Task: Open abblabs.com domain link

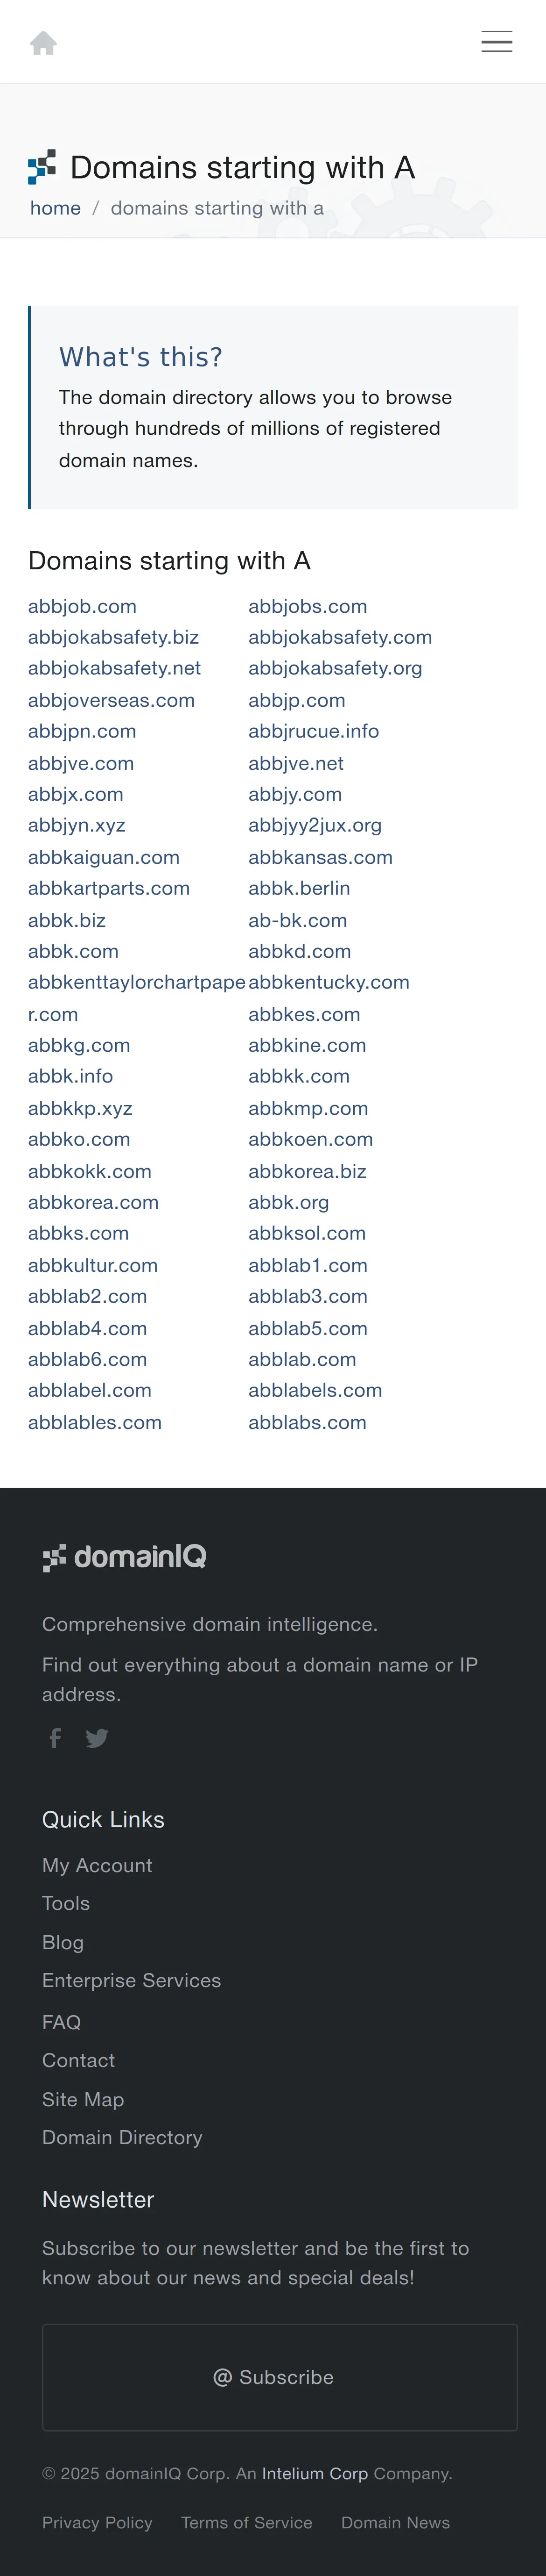Action: [x=308, y=1422]
